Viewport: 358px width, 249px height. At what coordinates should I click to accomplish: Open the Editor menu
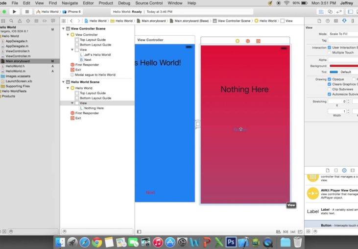[x=88, y=3]
